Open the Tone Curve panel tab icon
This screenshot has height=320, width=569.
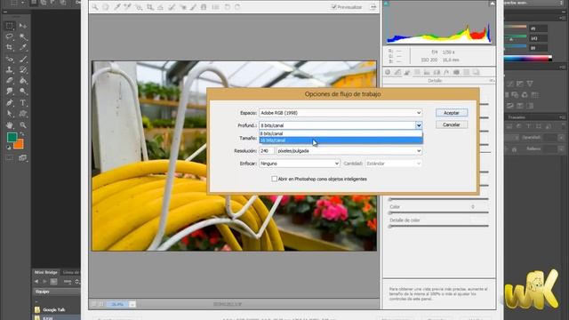tap(397, 72)
